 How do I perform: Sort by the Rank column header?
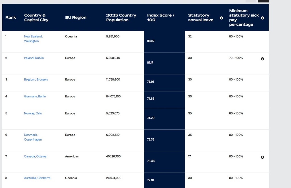click(11, 18)
